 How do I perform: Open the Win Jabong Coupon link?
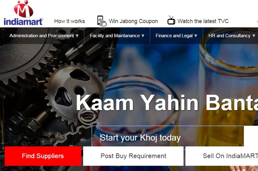click(x=133, y=21)
